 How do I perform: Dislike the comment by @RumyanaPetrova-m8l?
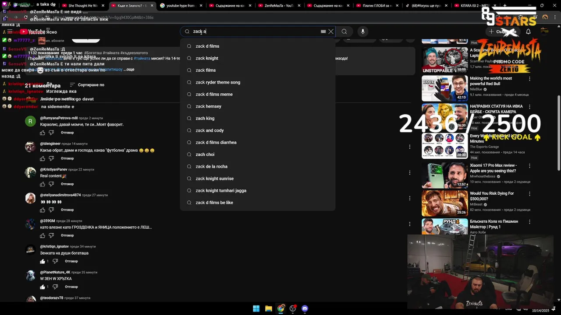(x=51, y=133)
